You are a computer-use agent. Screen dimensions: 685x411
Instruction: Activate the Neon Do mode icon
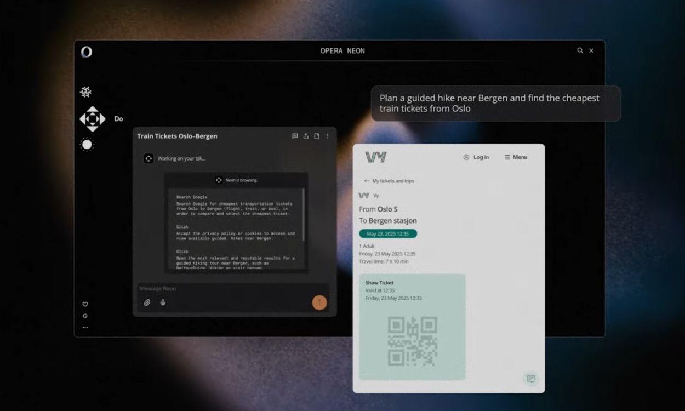92,119
